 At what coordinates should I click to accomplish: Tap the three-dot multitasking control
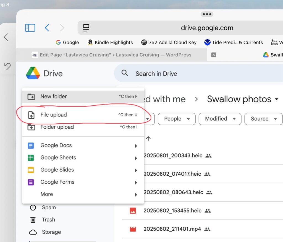(x=207, y=14)
